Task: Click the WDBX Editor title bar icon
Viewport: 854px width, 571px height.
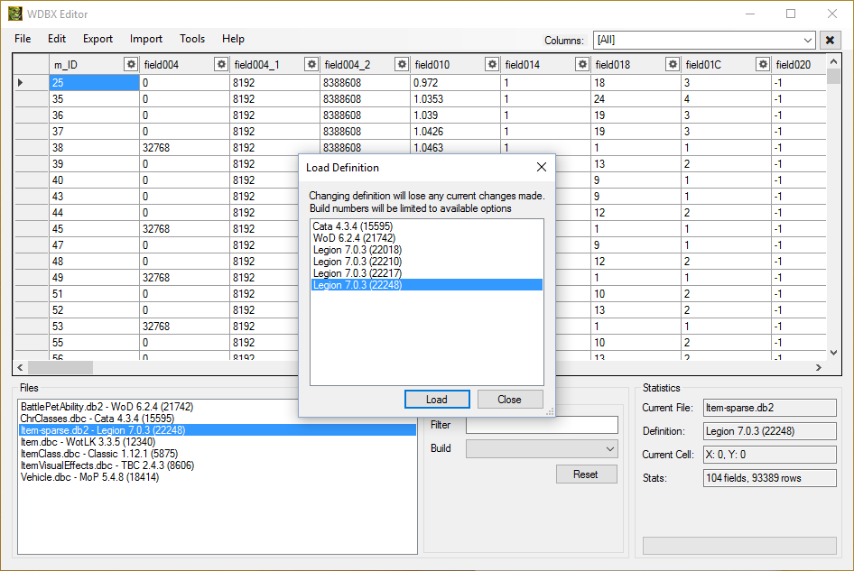Action: [17, 14]
